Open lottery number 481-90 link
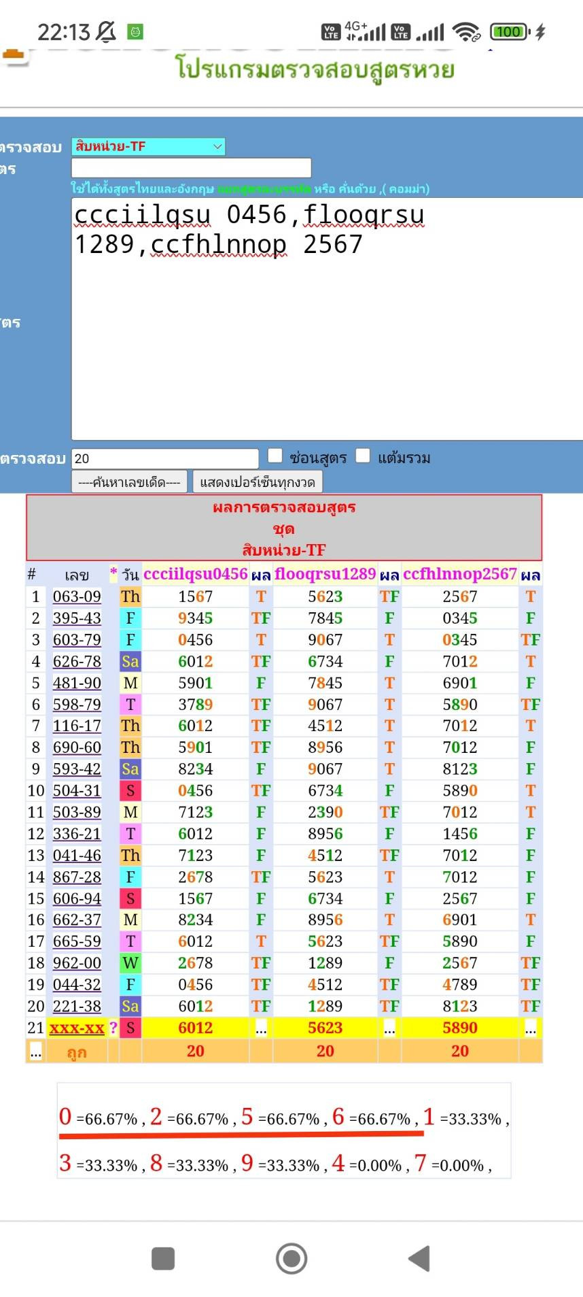Screen dimensions: 583x1297 coord(77,683)
